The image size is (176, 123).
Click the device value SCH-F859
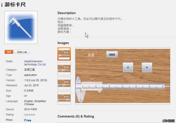tap(31, 109)
